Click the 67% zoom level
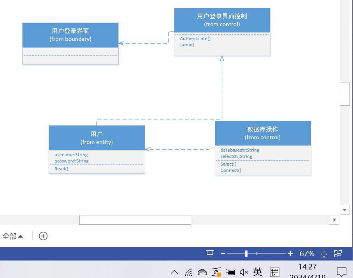The height and width of the screenshot is (278, 353). point(307,254)
